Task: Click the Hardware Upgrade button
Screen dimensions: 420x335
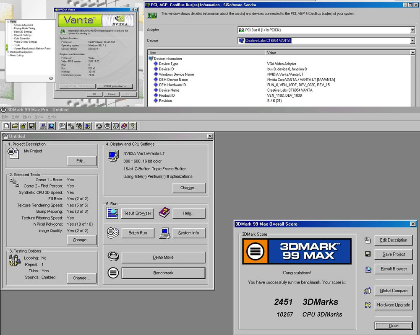Action: pyautogui.click(x=394, y=305)
